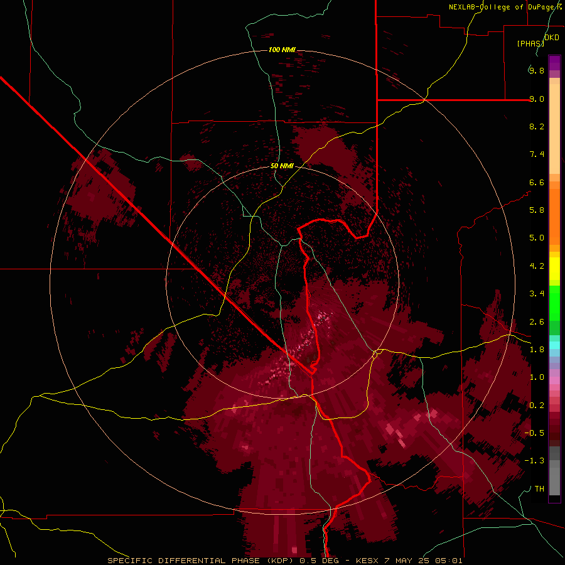Click the 1.8 scale label
The image size is (565, 565).
tap(537, 350)
